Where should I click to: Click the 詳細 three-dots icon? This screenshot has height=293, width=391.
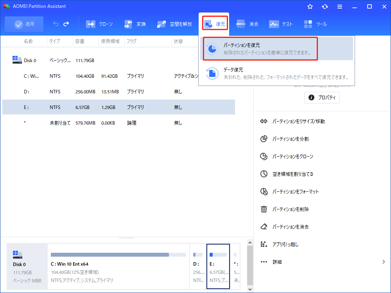tap(264, 262)
